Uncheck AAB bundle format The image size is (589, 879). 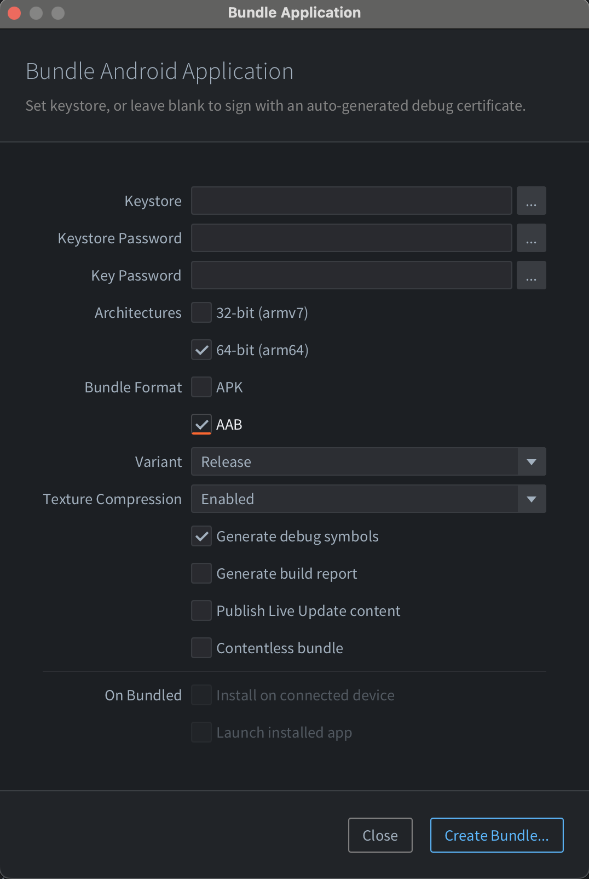(201, 424)
